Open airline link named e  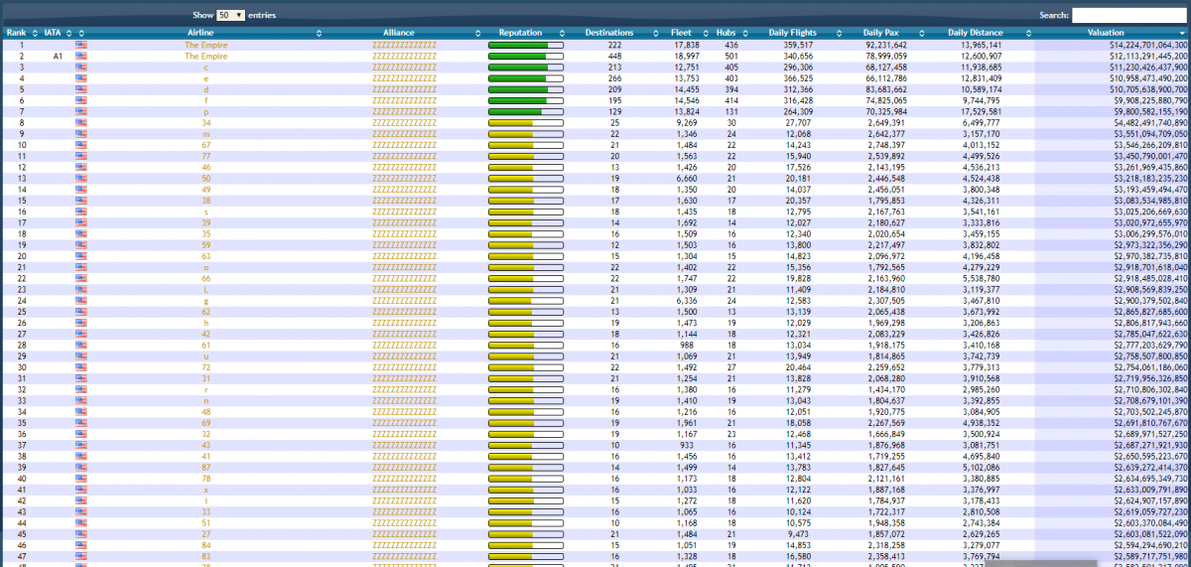tap(205, 78)
